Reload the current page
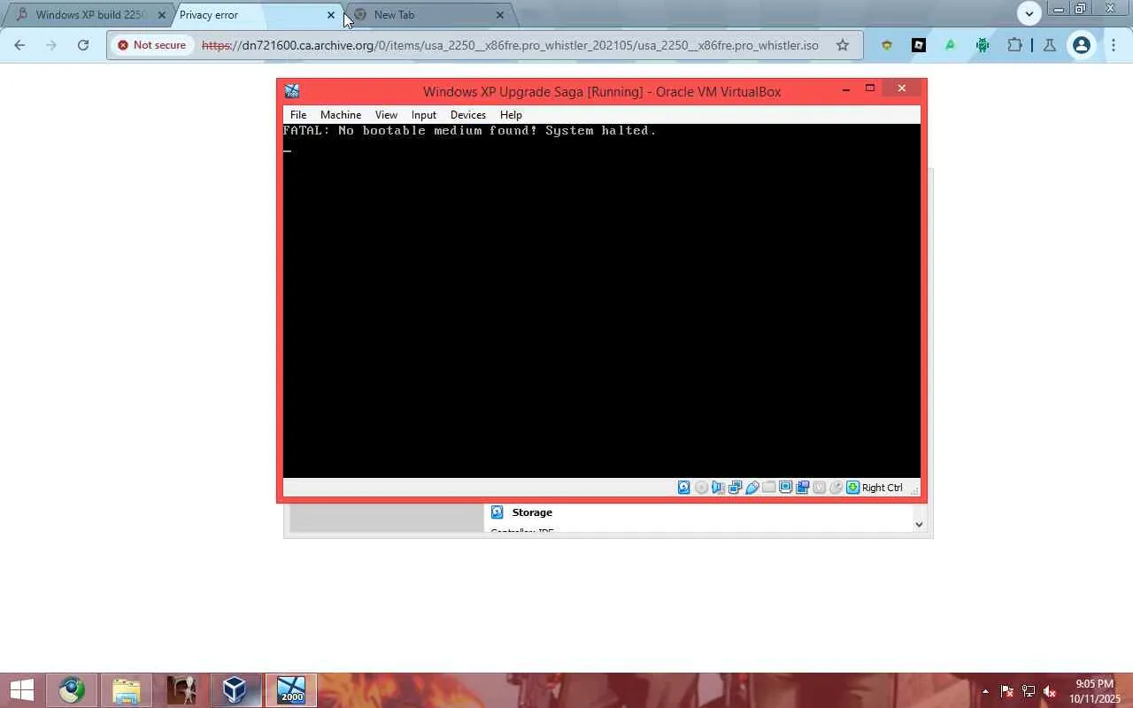This screenshot has height=708, width=1133. coord(83,45)
